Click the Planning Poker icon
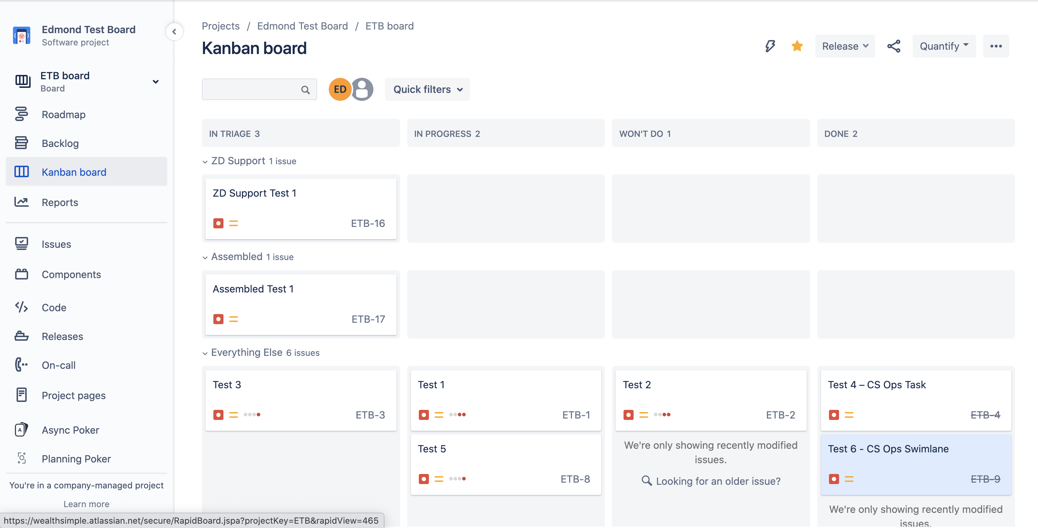The width and height of the screenshot is (1038, 528). click(x=21, y=458)
